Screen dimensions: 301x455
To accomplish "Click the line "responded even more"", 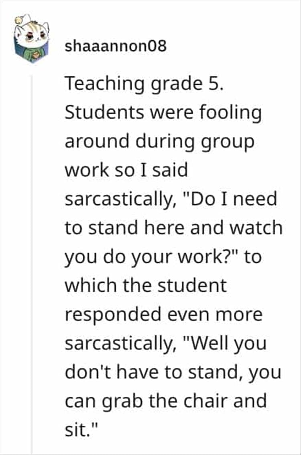I will 163,315.
